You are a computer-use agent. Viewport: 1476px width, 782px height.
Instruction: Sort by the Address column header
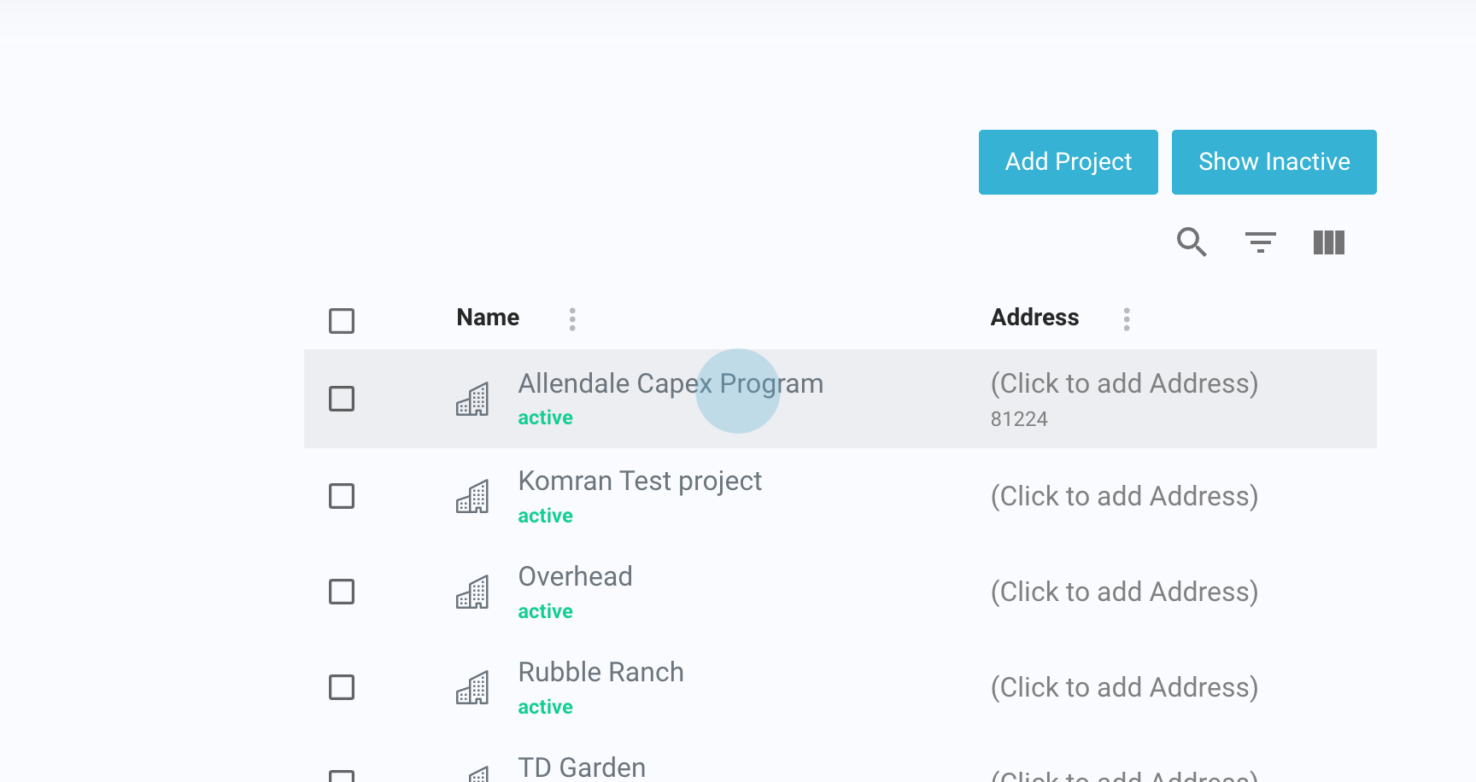(1034, 318)
